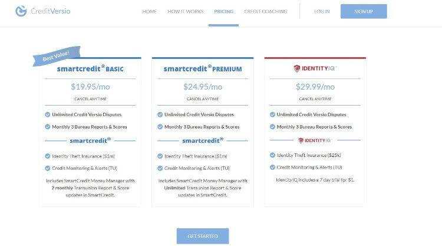Screen dimensions: 442x246
Task: Click IdentityIQ Credit Monitoring checkmark icon
Action: (x=272, y=168)
